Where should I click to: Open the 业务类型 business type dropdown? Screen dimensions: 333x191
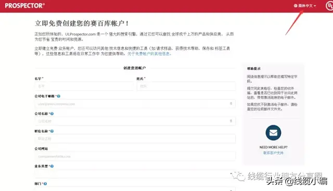click(135, 174)
